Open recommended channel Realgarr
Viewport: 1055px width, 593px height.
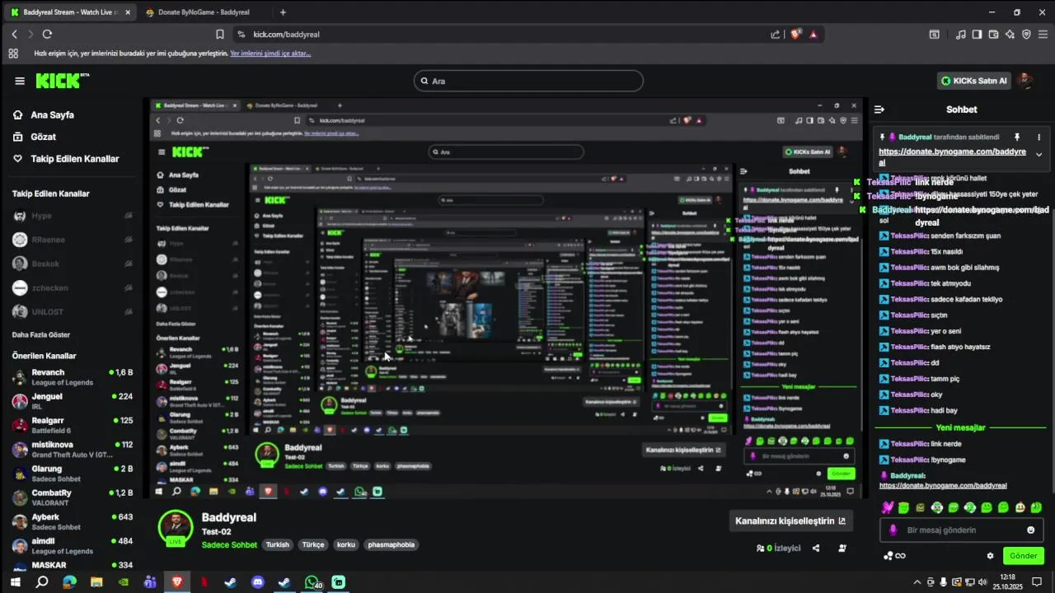click(73, 425)
